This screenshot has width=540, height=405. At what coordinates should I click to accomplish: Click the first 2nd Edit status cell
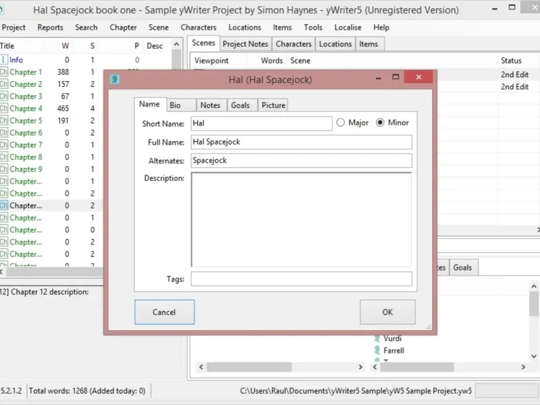tap(514, 75)
